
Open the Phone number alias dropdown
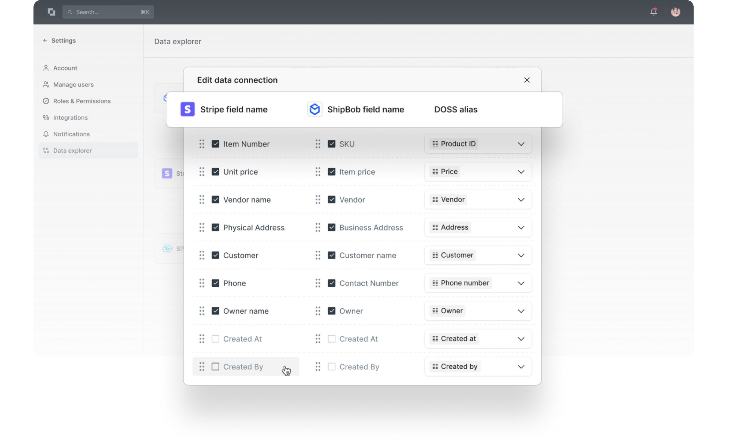coord(478,283)
